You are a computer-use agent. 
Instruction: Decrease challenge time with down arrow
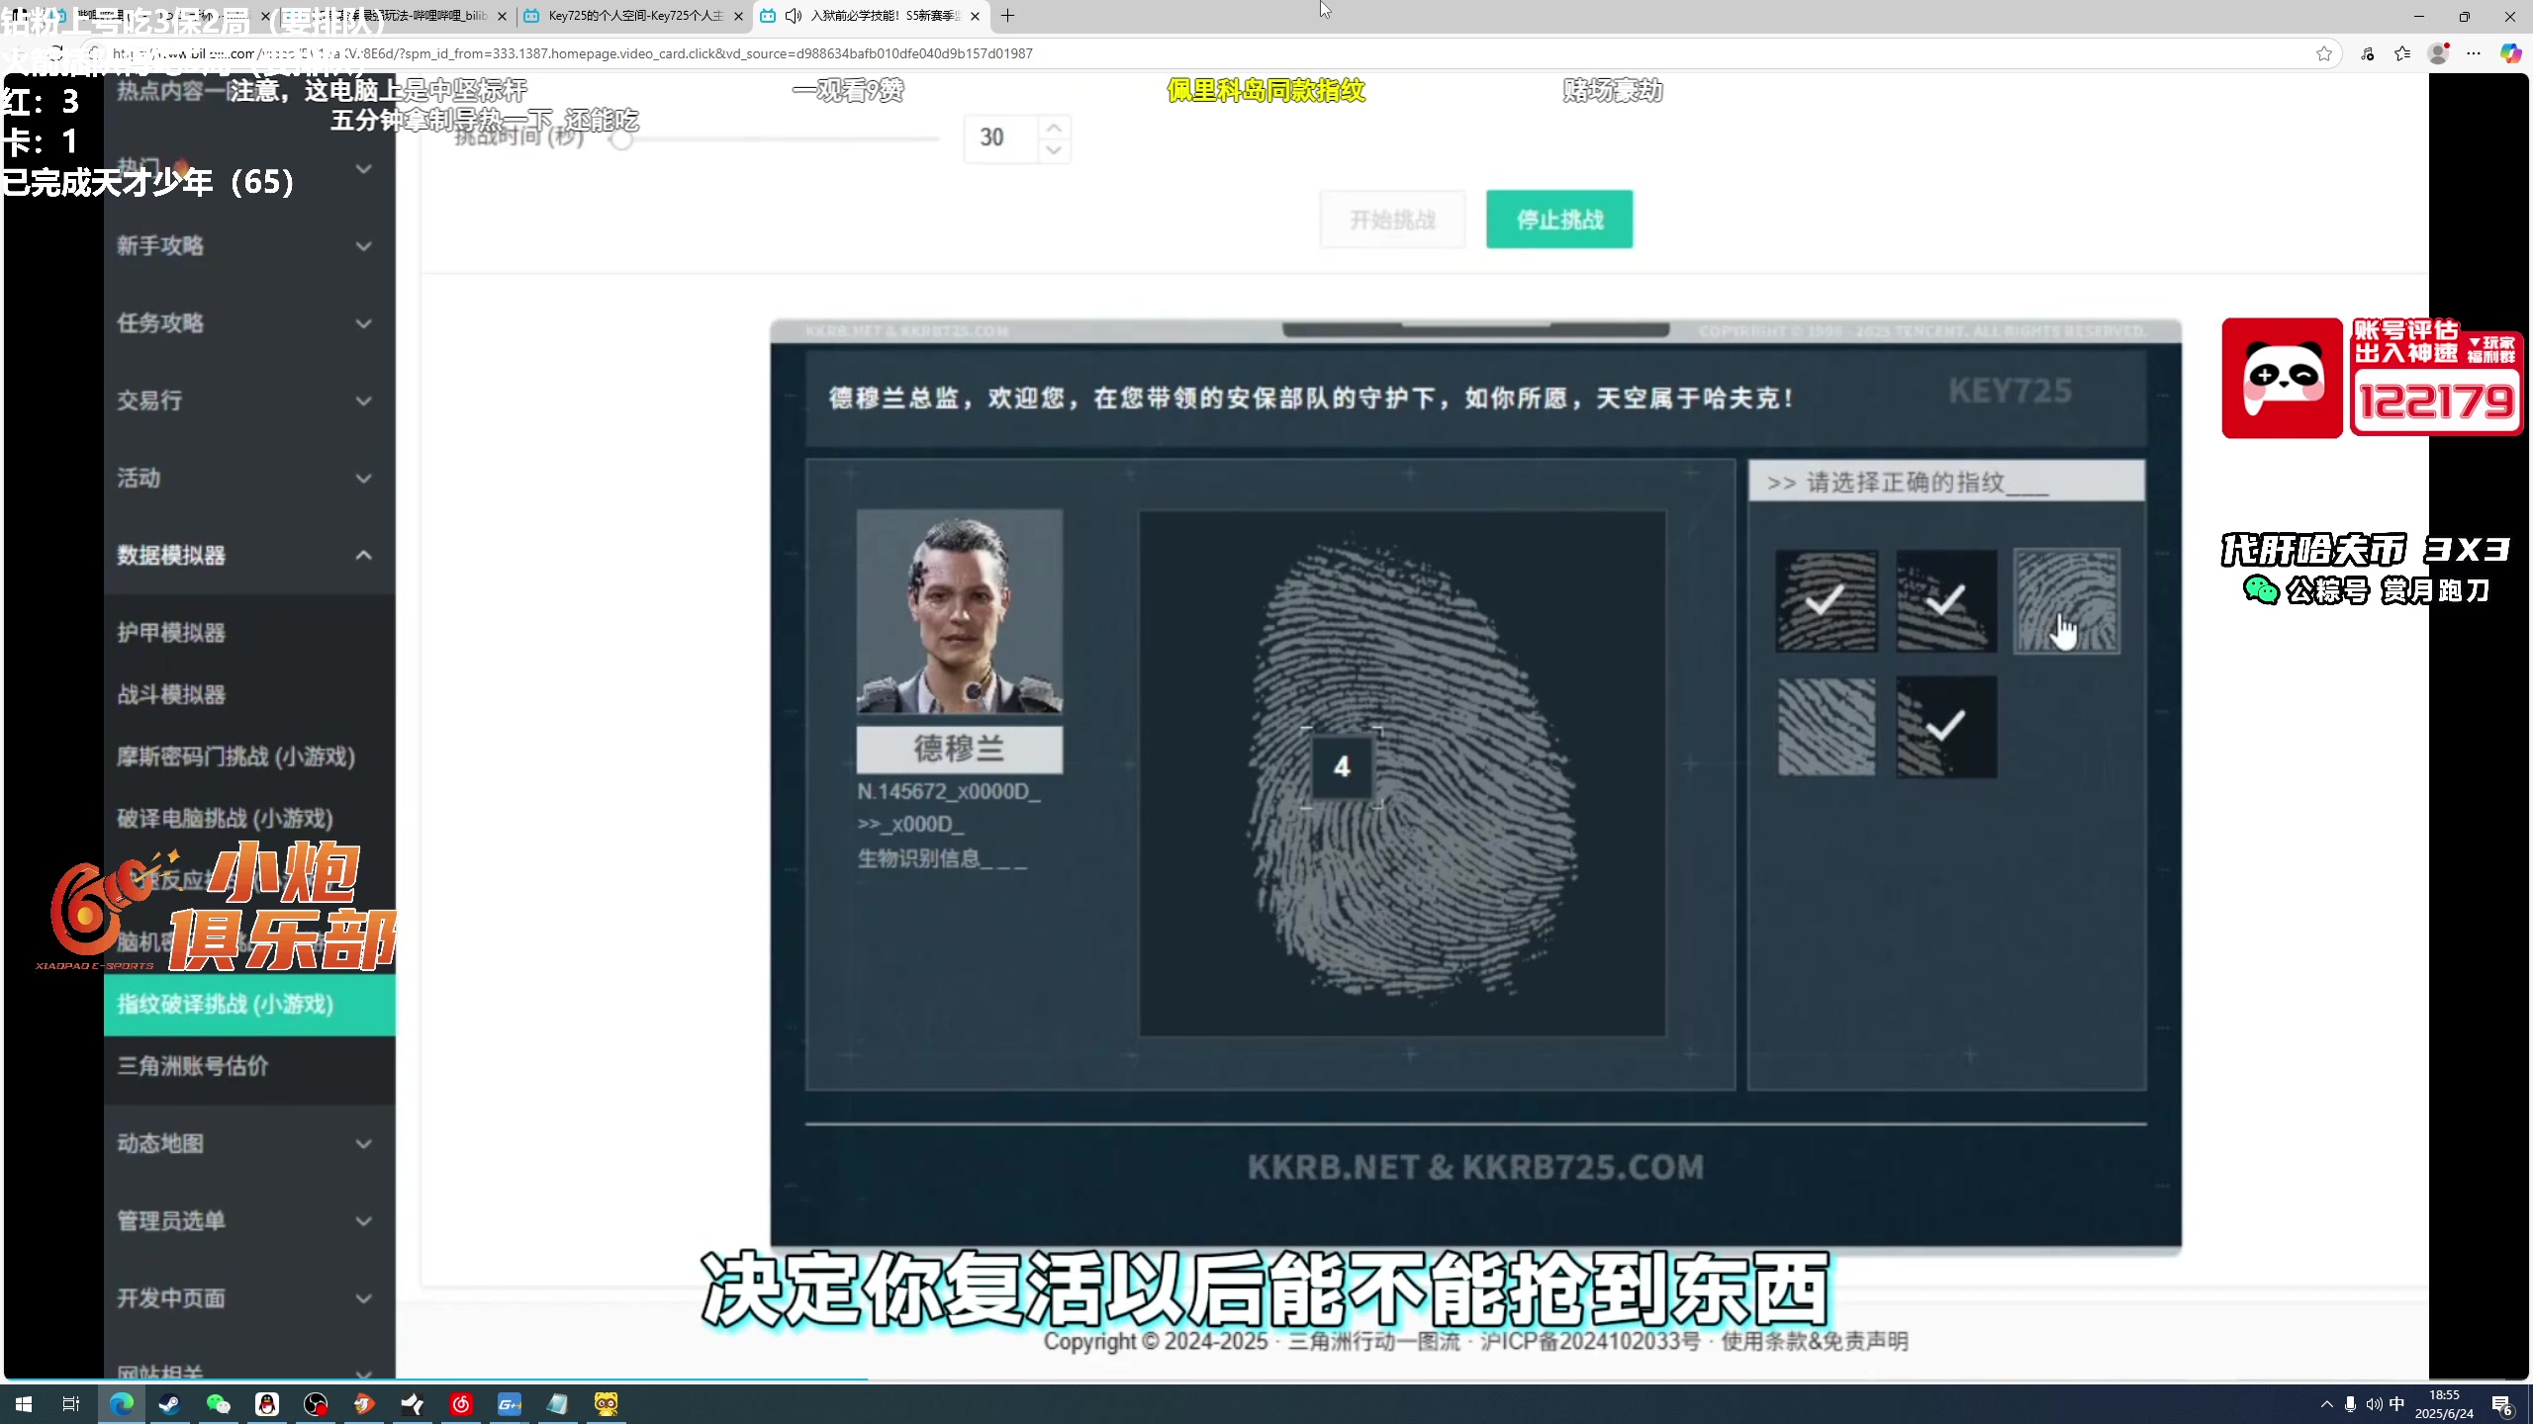tap(1055, 150)
